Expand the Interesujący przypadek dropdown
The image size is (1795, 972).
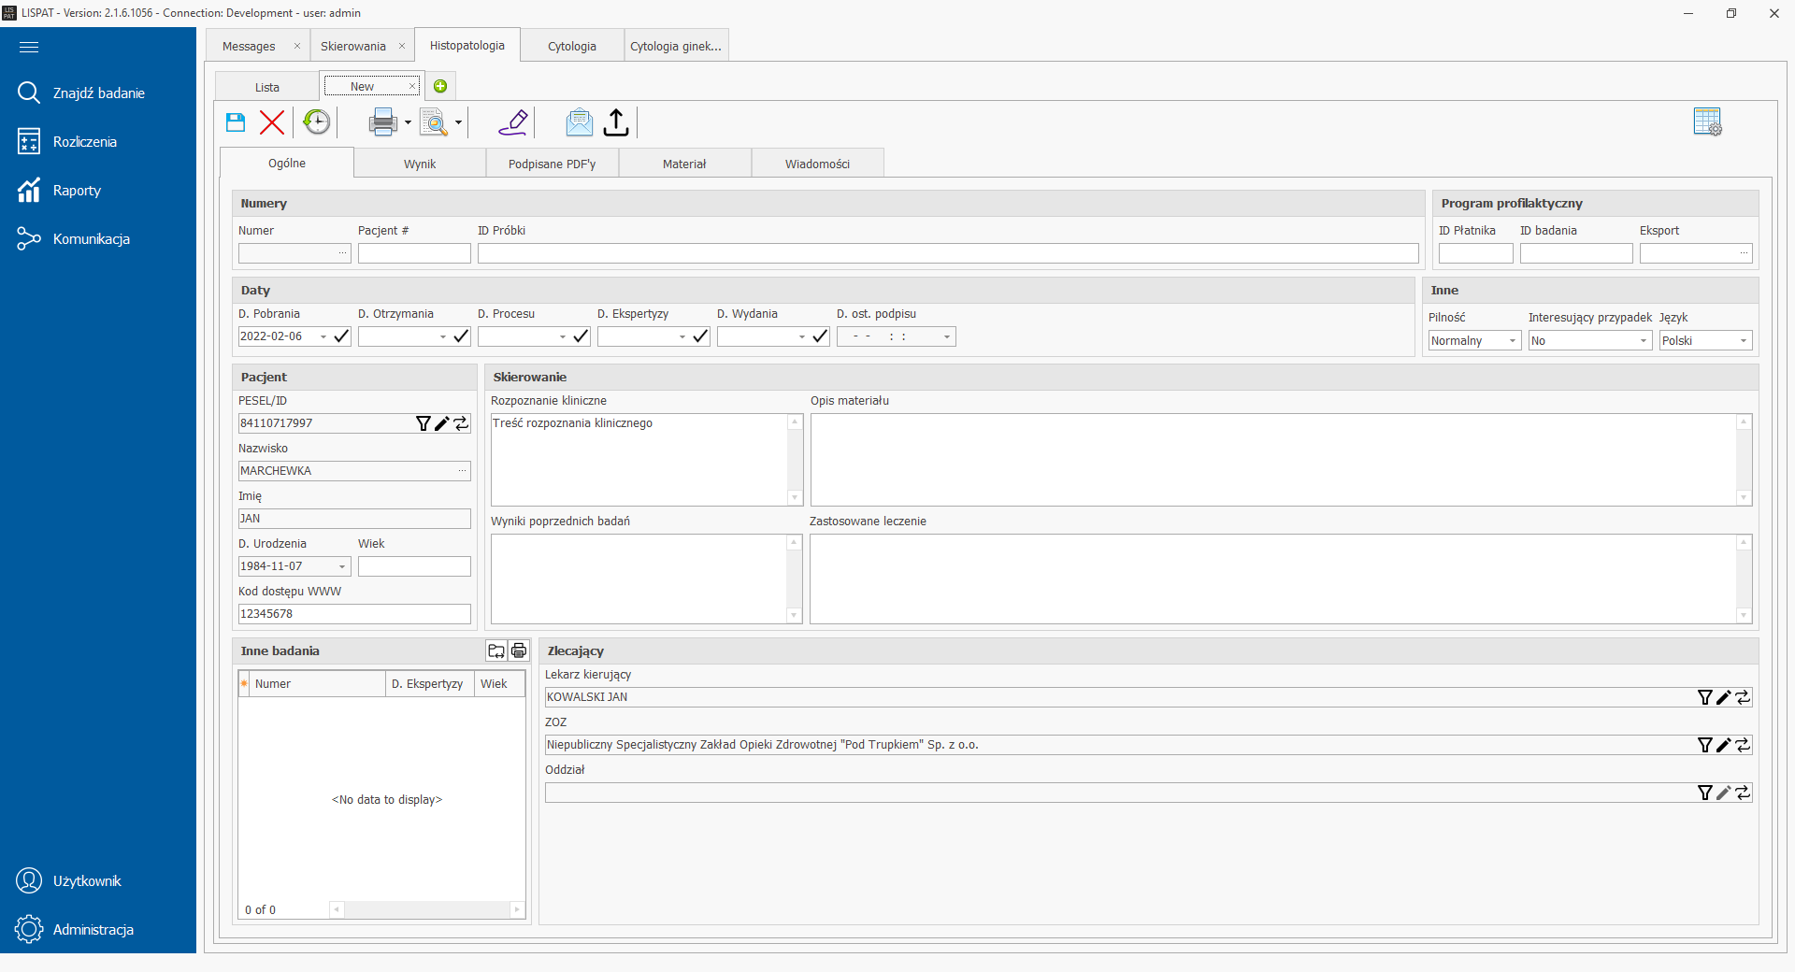(1643, 341)
